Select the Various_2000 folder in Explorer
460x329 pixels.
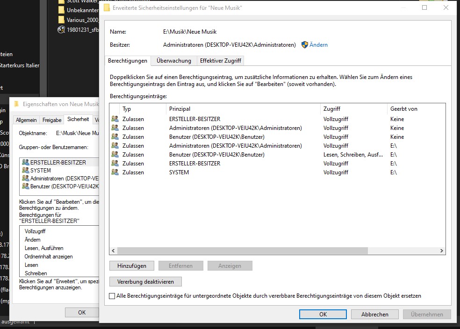click(x=79, y=20)
